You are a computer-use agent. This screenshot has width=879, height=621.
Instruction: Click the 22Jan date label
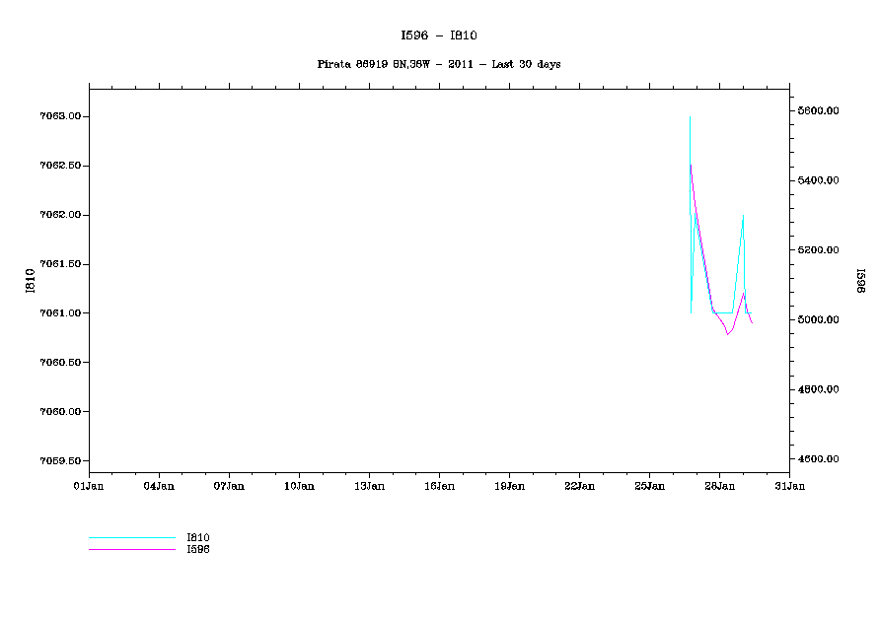coord(579,486)
